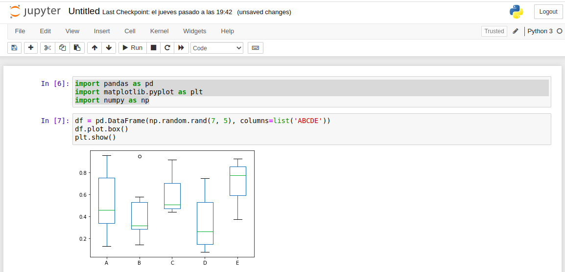
Task: Click the pencil edit mode icon
Action: pyautogui.click(x=515, y=31)
